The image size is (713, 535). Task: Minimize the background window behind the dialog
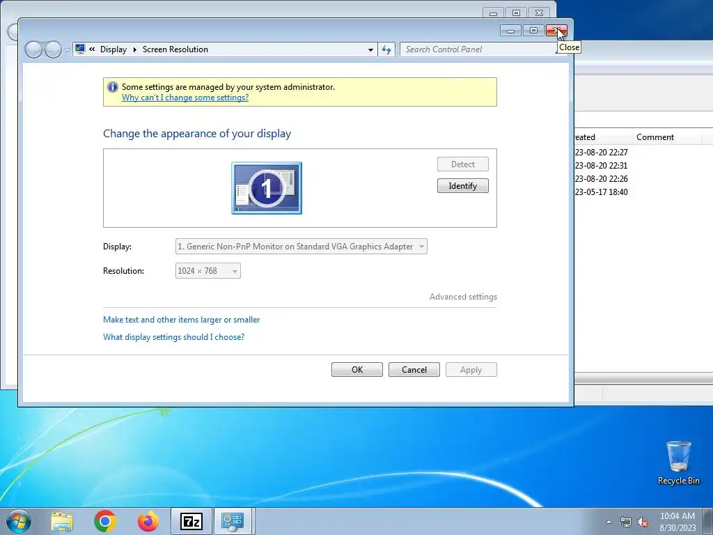pyautogui.click(x=494, y=13)
